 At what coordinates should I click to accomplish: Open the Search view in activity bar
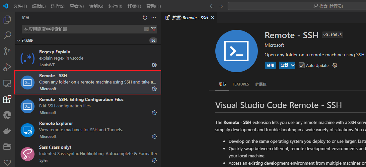point(7,35)
